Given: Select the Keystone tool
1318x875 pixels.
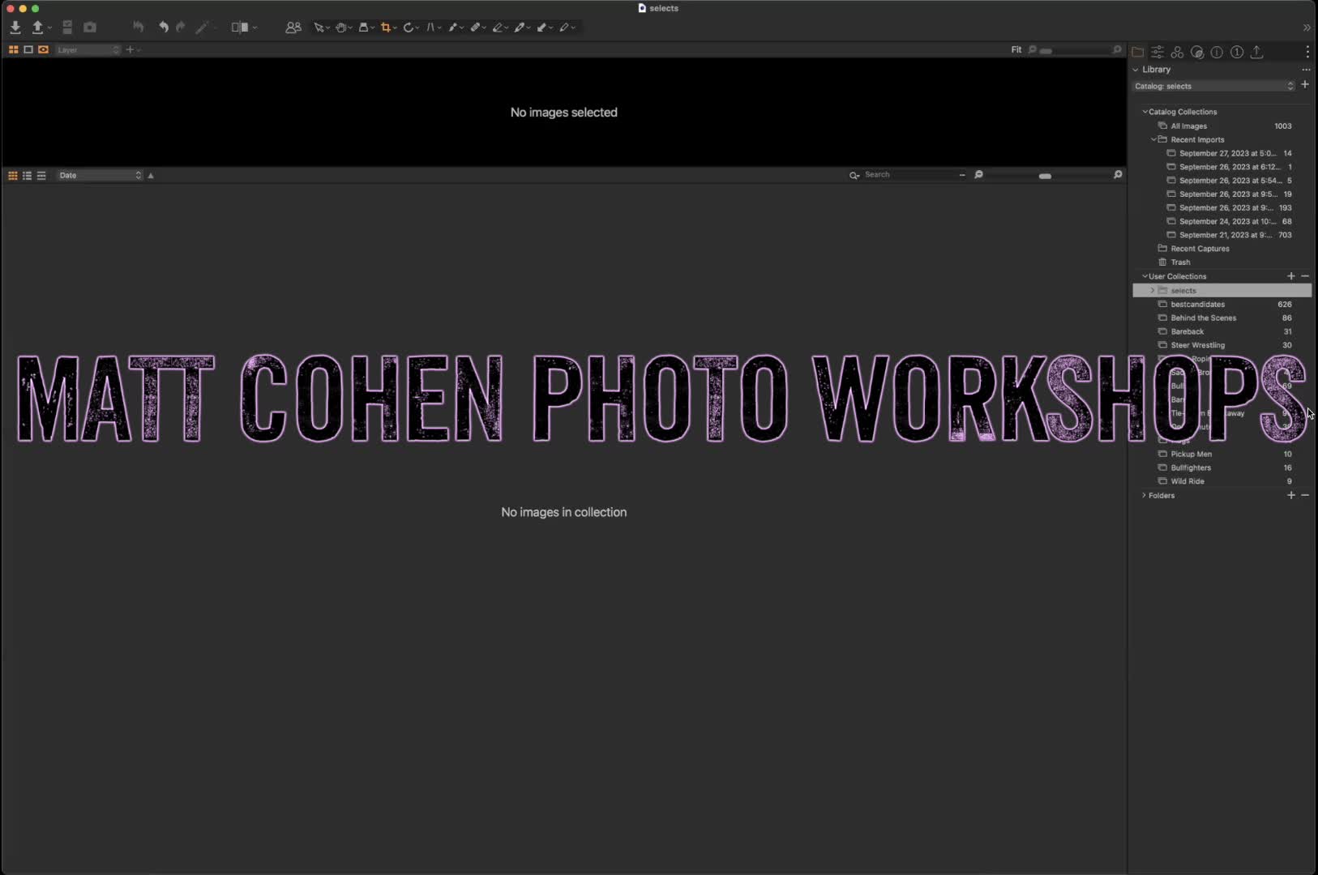Looking at the screenshot, I should coord(430,28).
